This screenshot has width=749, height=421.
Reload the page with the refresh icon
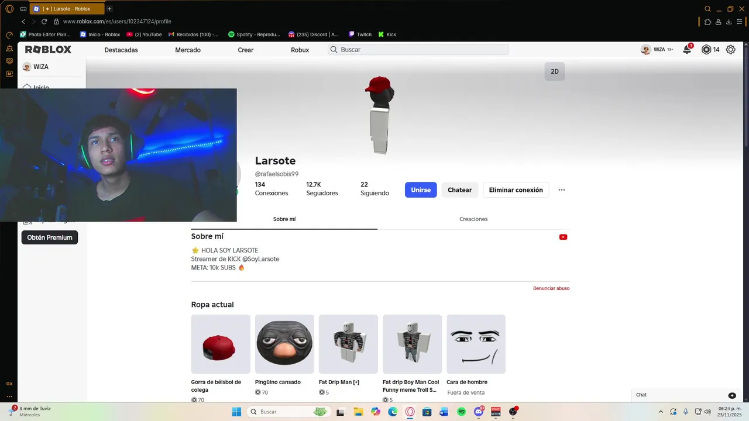point(44,22)
